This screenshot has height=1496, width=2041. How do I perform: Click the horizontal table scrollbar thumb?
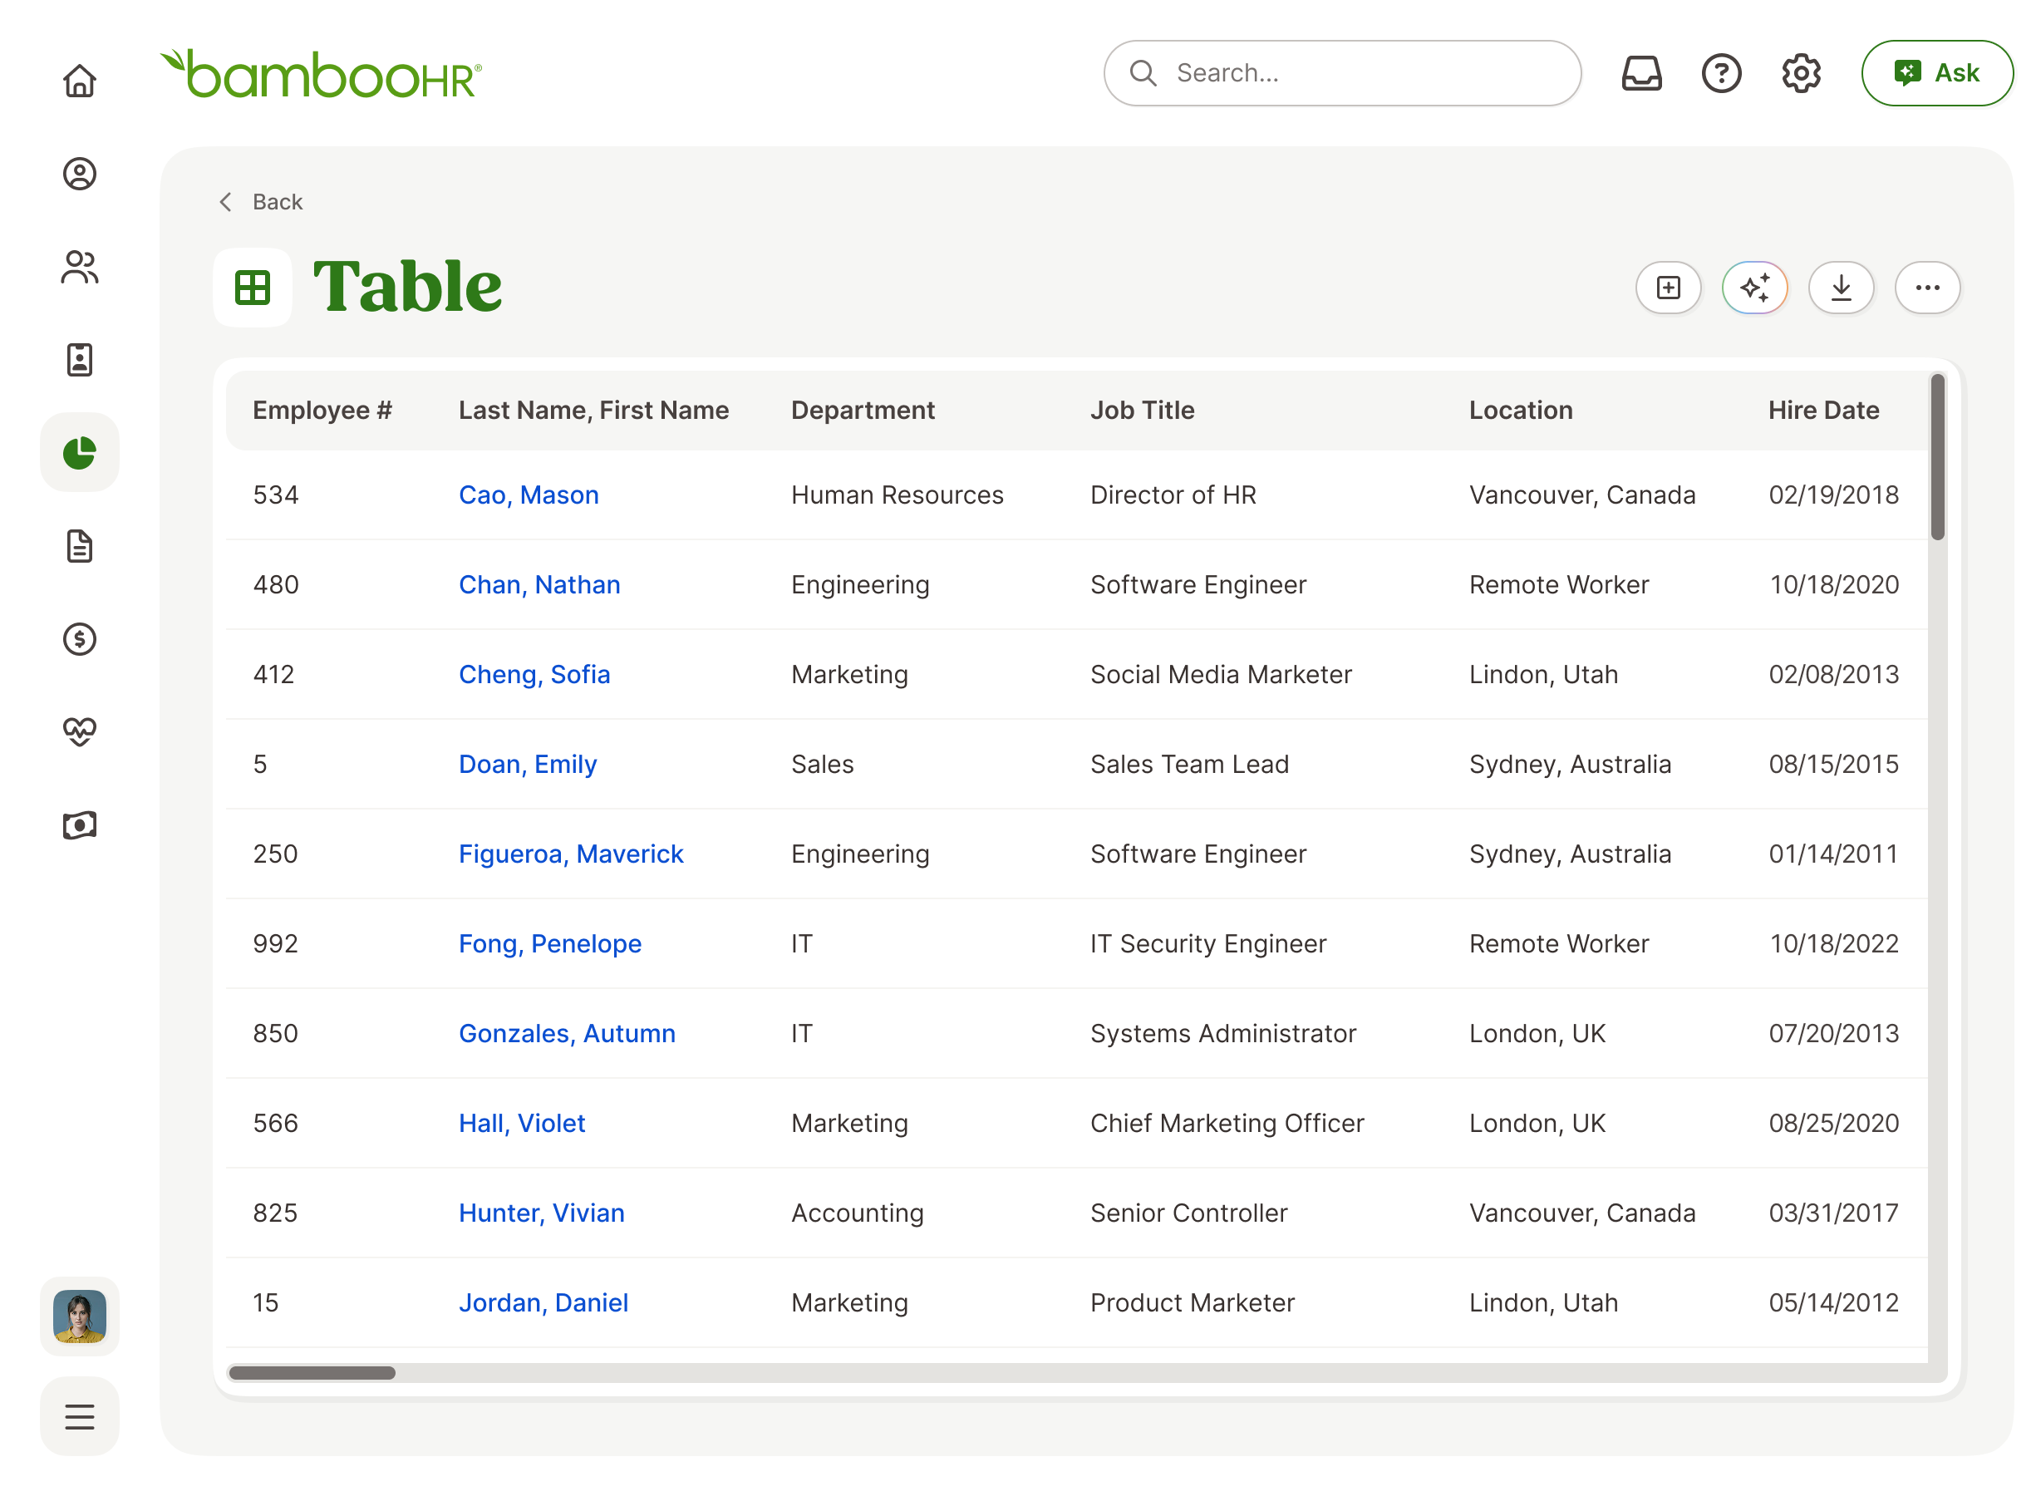312,1372
